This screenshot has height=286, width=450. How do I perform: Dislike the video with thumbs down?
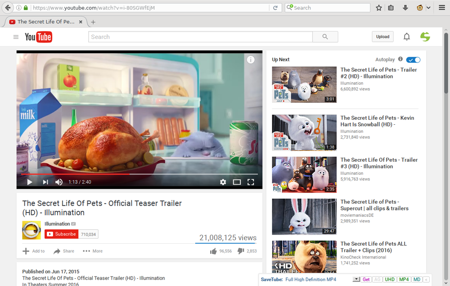pyautogui.click(x=241, y=251)
